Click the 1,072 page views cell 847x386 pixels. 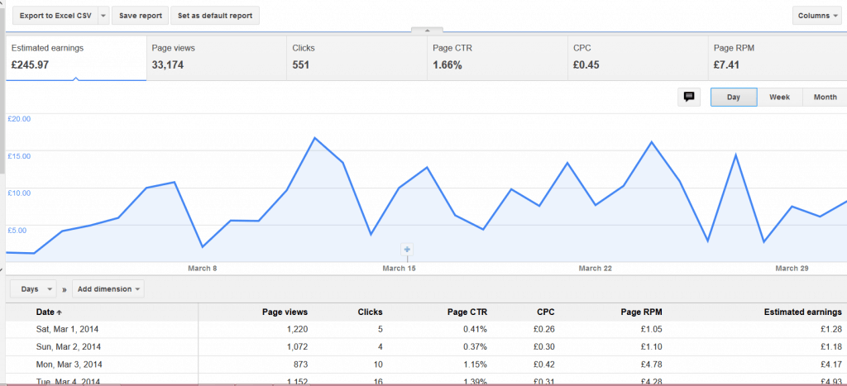[297, 346]
